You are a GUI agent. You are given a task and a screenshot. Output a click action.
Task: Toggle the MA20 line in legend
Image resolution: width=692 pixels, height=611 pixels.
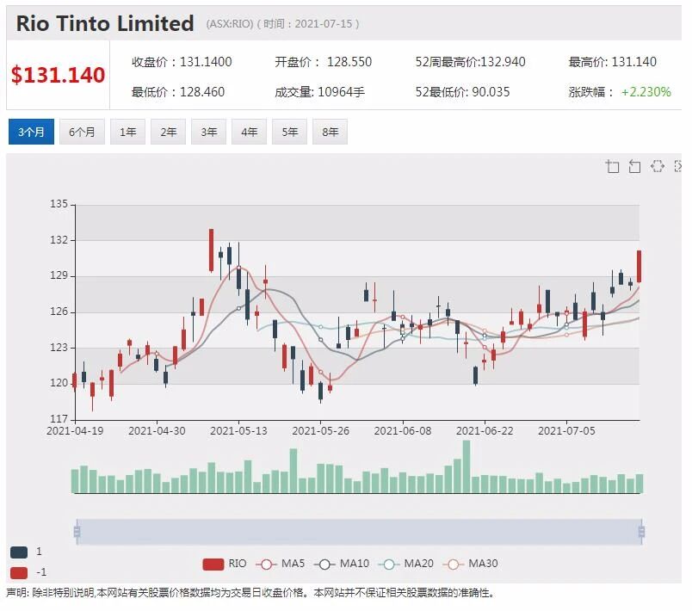[x=406, y=564]
